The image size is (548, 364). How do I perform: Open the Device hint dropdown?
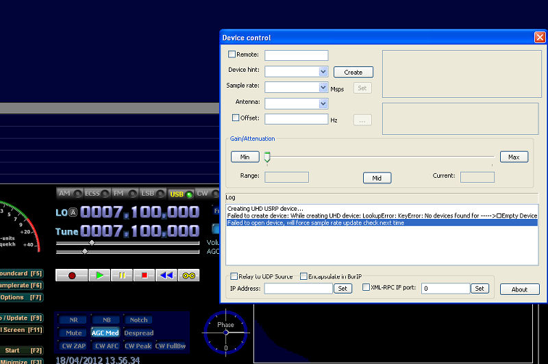coord(323,72)
